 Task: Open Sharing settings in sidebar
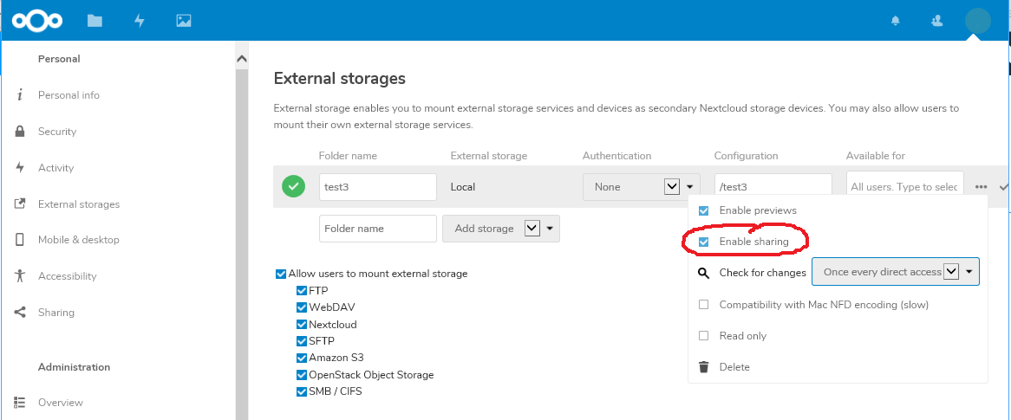pyautogui.click(x=56, y=313)
